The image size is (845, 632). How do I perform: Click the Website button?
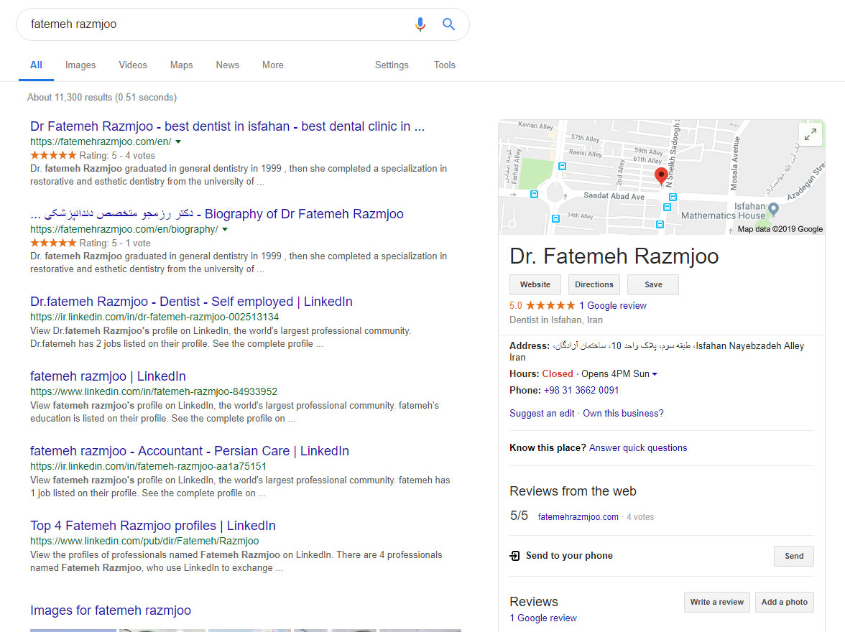535,284
